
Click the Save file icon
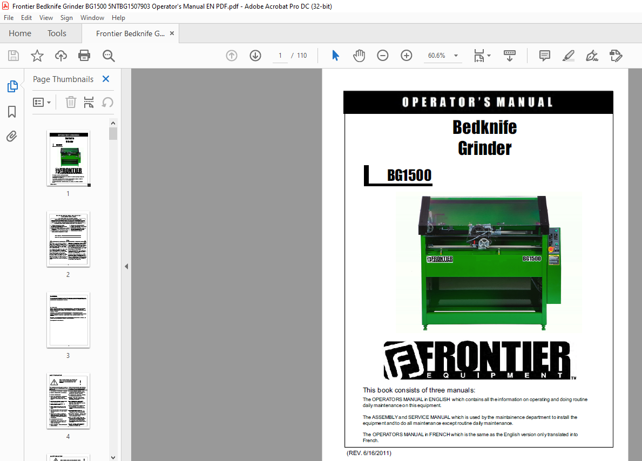13,55
